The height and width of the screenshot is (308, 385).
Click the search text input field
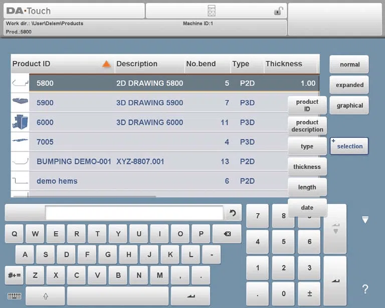(x=134, y=213)
